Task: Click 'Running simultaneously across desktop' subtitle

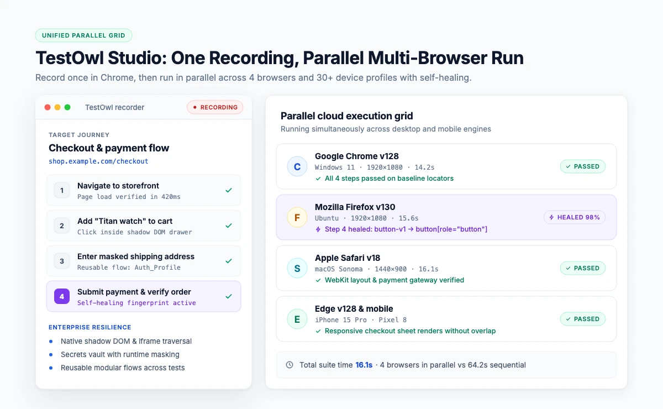Action: 386,129
